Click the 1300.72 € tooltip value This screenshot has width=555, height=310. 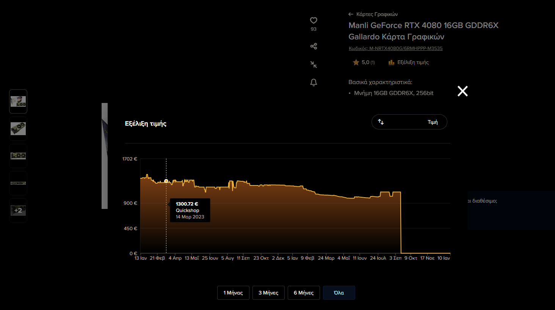pos(187,204)
